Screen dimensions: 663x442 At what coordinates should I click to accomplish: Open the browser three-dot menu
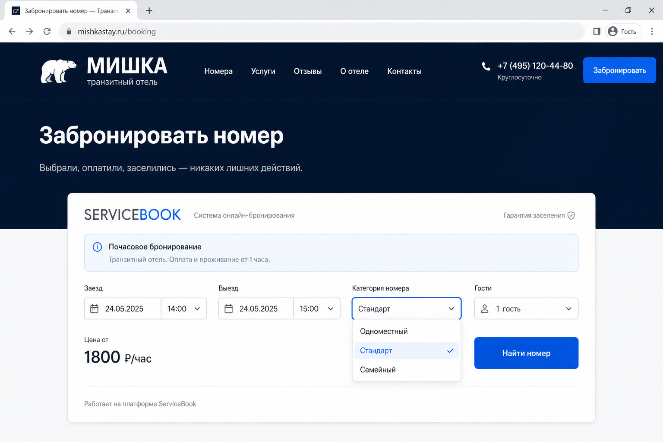652,32
